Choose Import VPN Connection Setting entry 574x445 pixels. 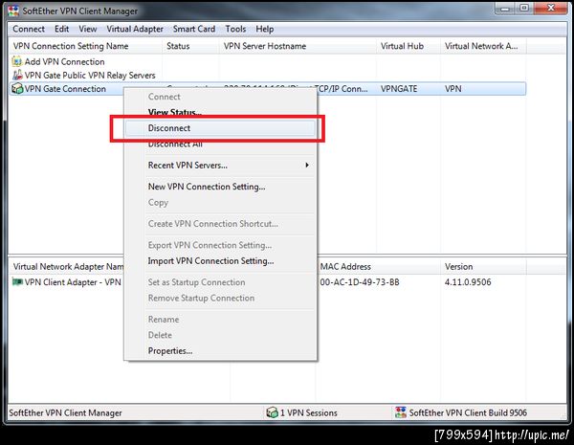pyautogui.click(x=220, y=260)
